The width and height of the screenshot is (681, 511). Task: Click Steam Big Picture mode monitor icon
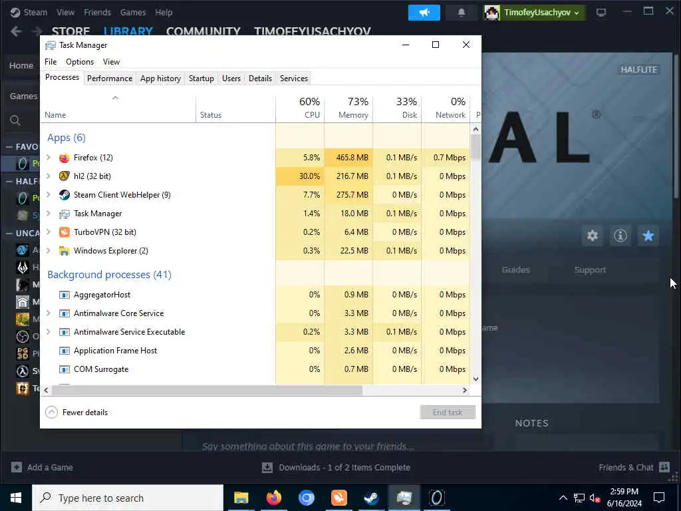(x=601, y=13)
